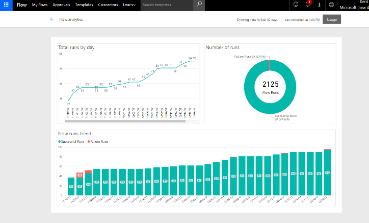Click the 2125 Flow Runs center value
The image size is (369, 223).
tap(271, 87)
